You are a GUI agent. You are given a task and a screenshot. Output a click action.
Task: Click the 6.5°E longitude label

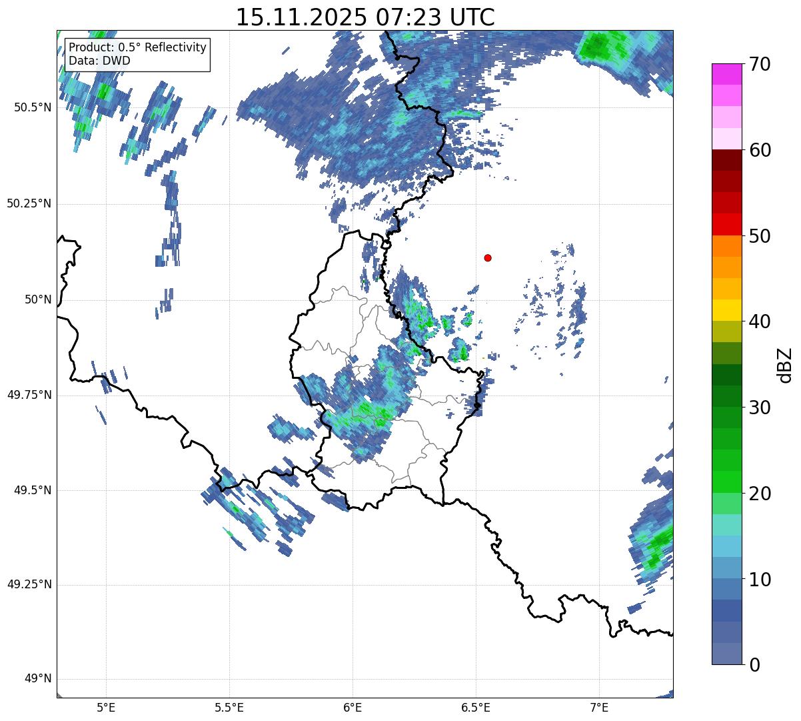pos(476,707)
